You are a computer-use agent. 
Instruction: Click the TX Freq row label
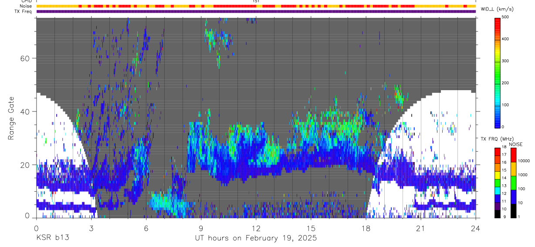pyautogui.click(x=23, y=11)
